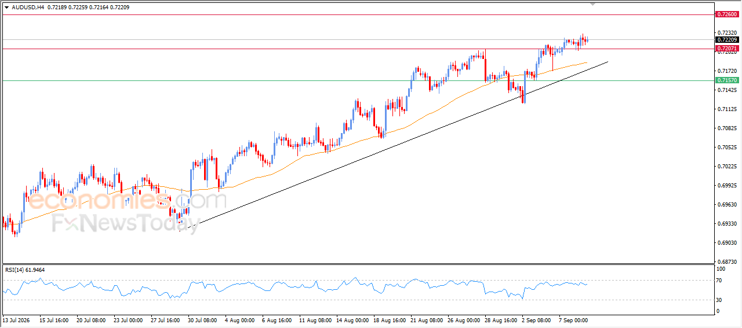Click the 0.70825 price axis label

click(727, 128)
